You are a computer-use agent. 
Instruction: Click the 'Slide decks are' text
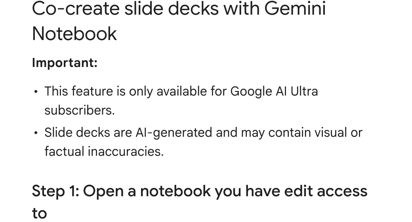click(88, 132)
